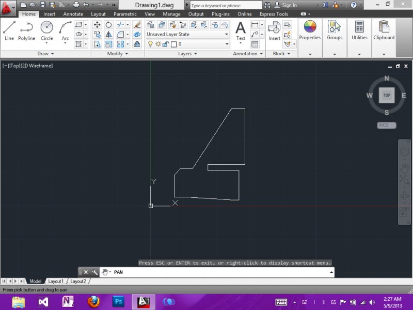The width and height of the screenshot is (413, 310).
Task: Click the Erase tool icon
Action: pyautogui.click(x=137, y=25)
